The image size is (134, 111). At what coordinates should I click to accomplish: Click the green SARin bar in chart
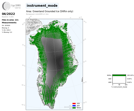[119, 75]
